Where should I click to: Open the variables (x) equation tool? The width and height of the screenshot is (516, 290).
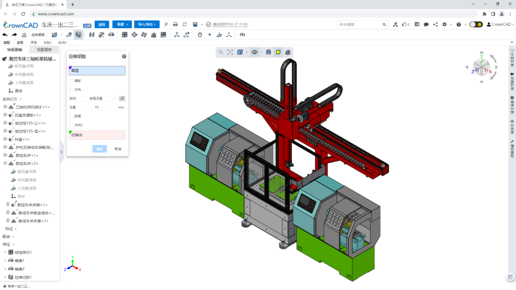[242, 34]
